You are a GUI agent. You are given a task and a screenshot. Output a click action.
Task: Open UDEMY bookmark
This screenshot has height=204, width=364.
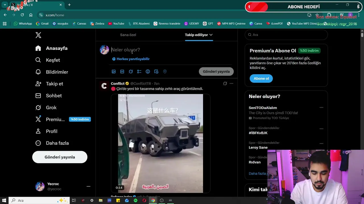pyautogui.click(x=191, y=24)
